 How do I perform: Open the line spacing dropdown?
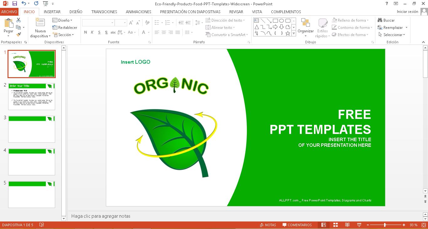point(199,23)
